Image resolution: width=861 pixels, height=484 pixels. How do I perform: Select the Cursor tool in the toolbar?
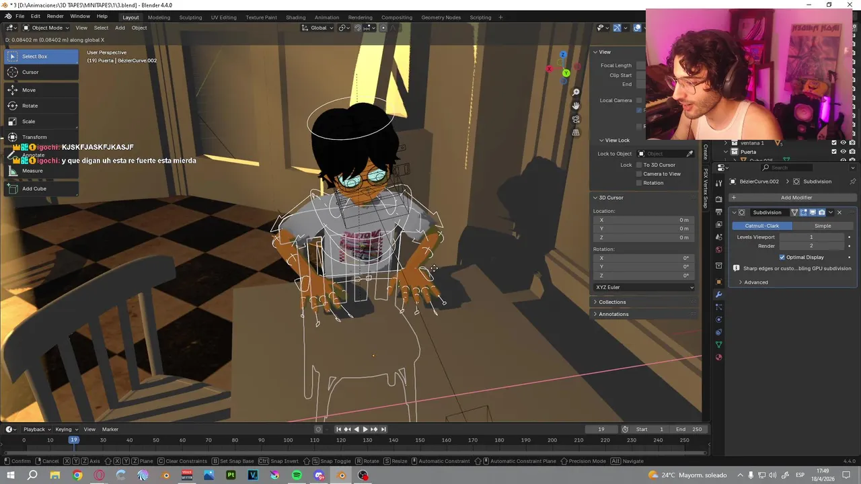point(41,72)
